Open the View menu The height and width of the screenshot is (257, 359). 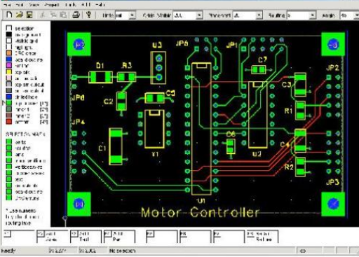coord(34,5)
